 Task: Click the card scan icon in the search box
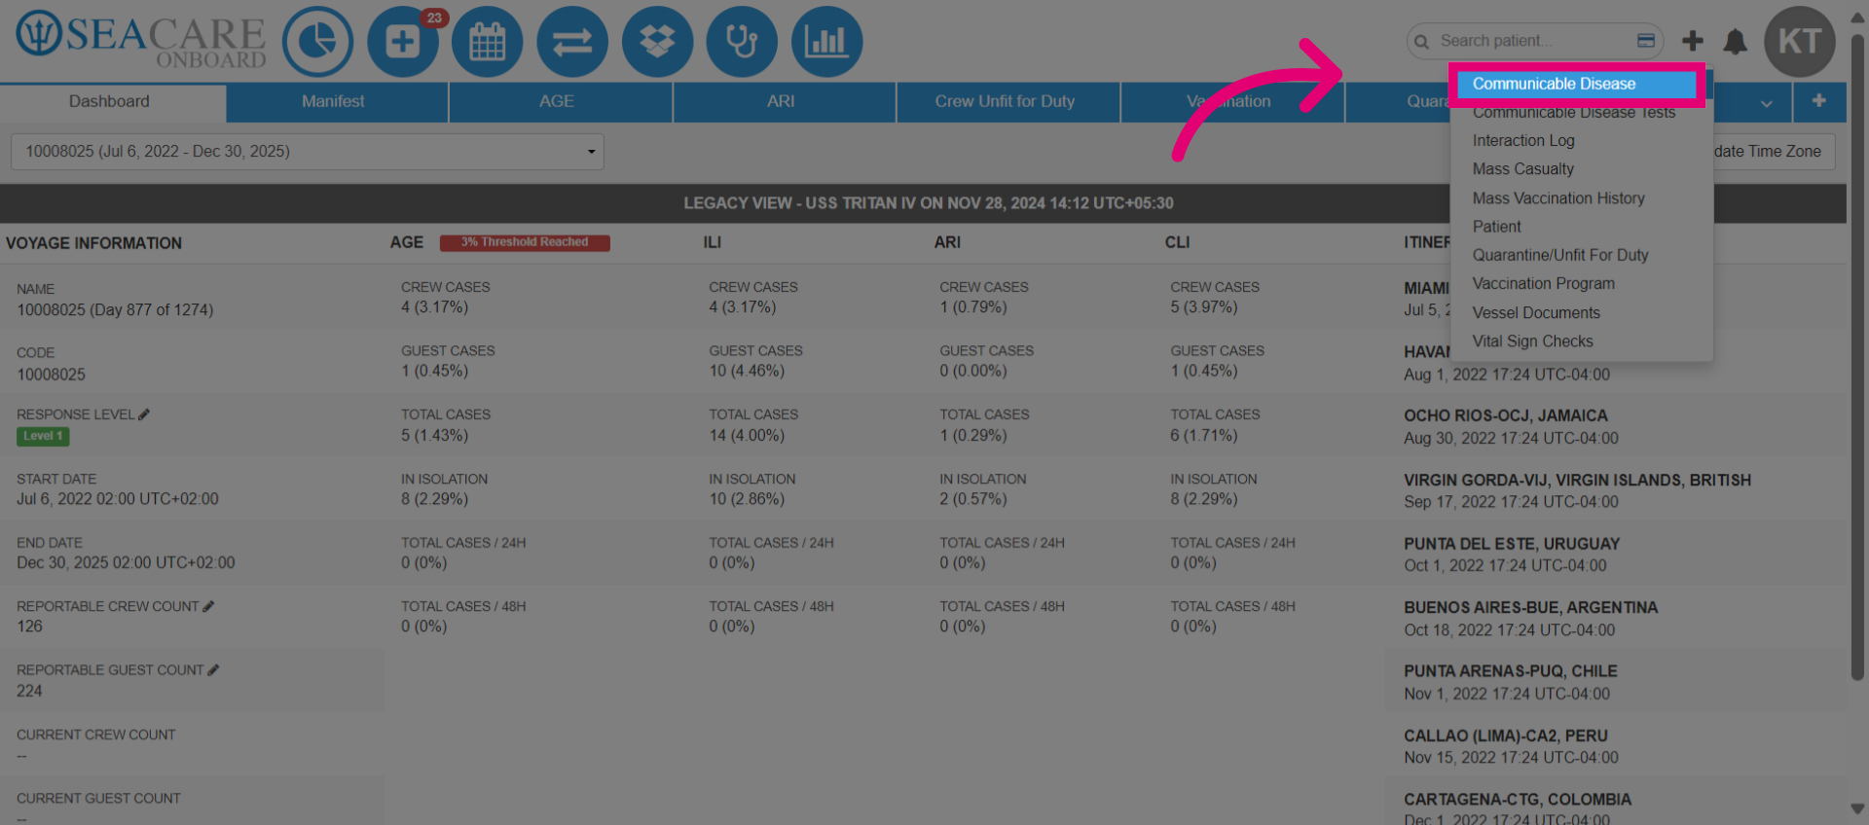[1646, 41]
